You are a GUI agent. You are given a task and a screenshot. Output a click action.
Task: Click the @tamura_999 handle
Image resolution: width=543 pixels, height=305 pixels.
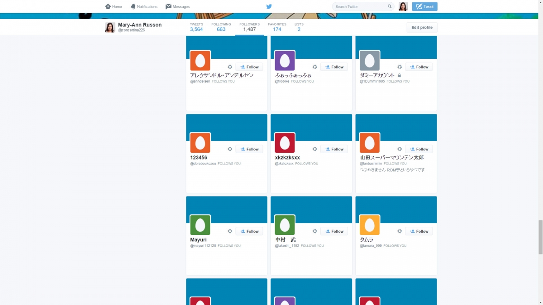point(371,246)
